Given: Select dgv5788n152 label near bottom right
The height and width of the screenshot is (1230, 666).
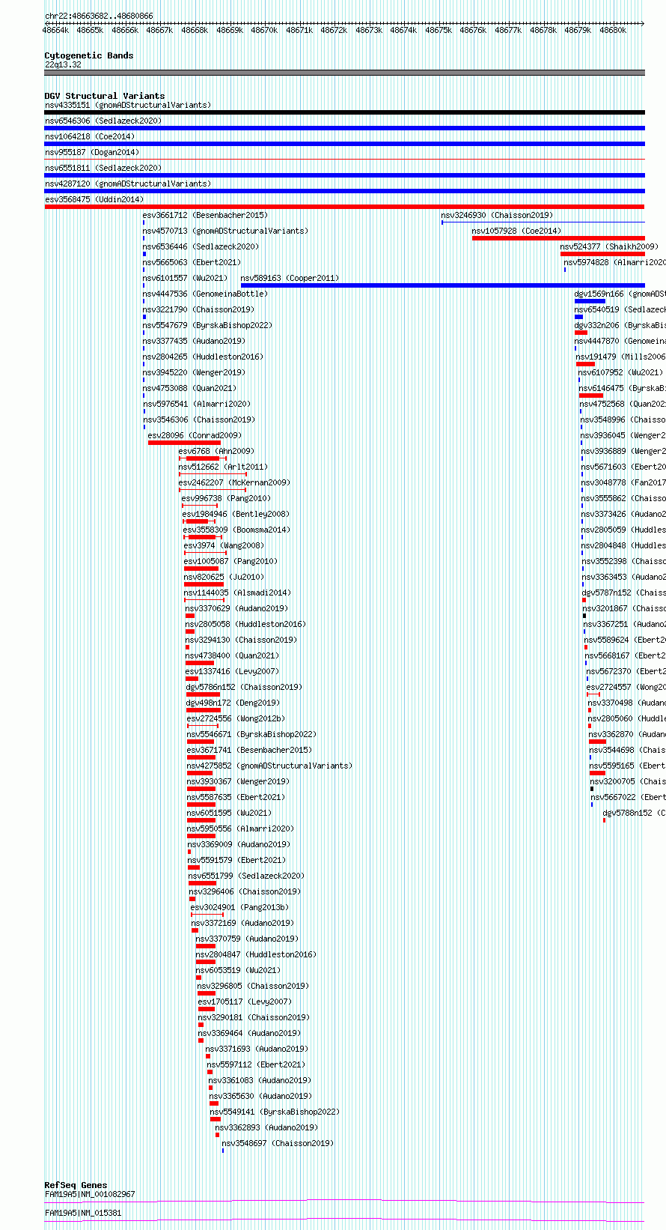Looking at the screenshot, I should (634, 813).
